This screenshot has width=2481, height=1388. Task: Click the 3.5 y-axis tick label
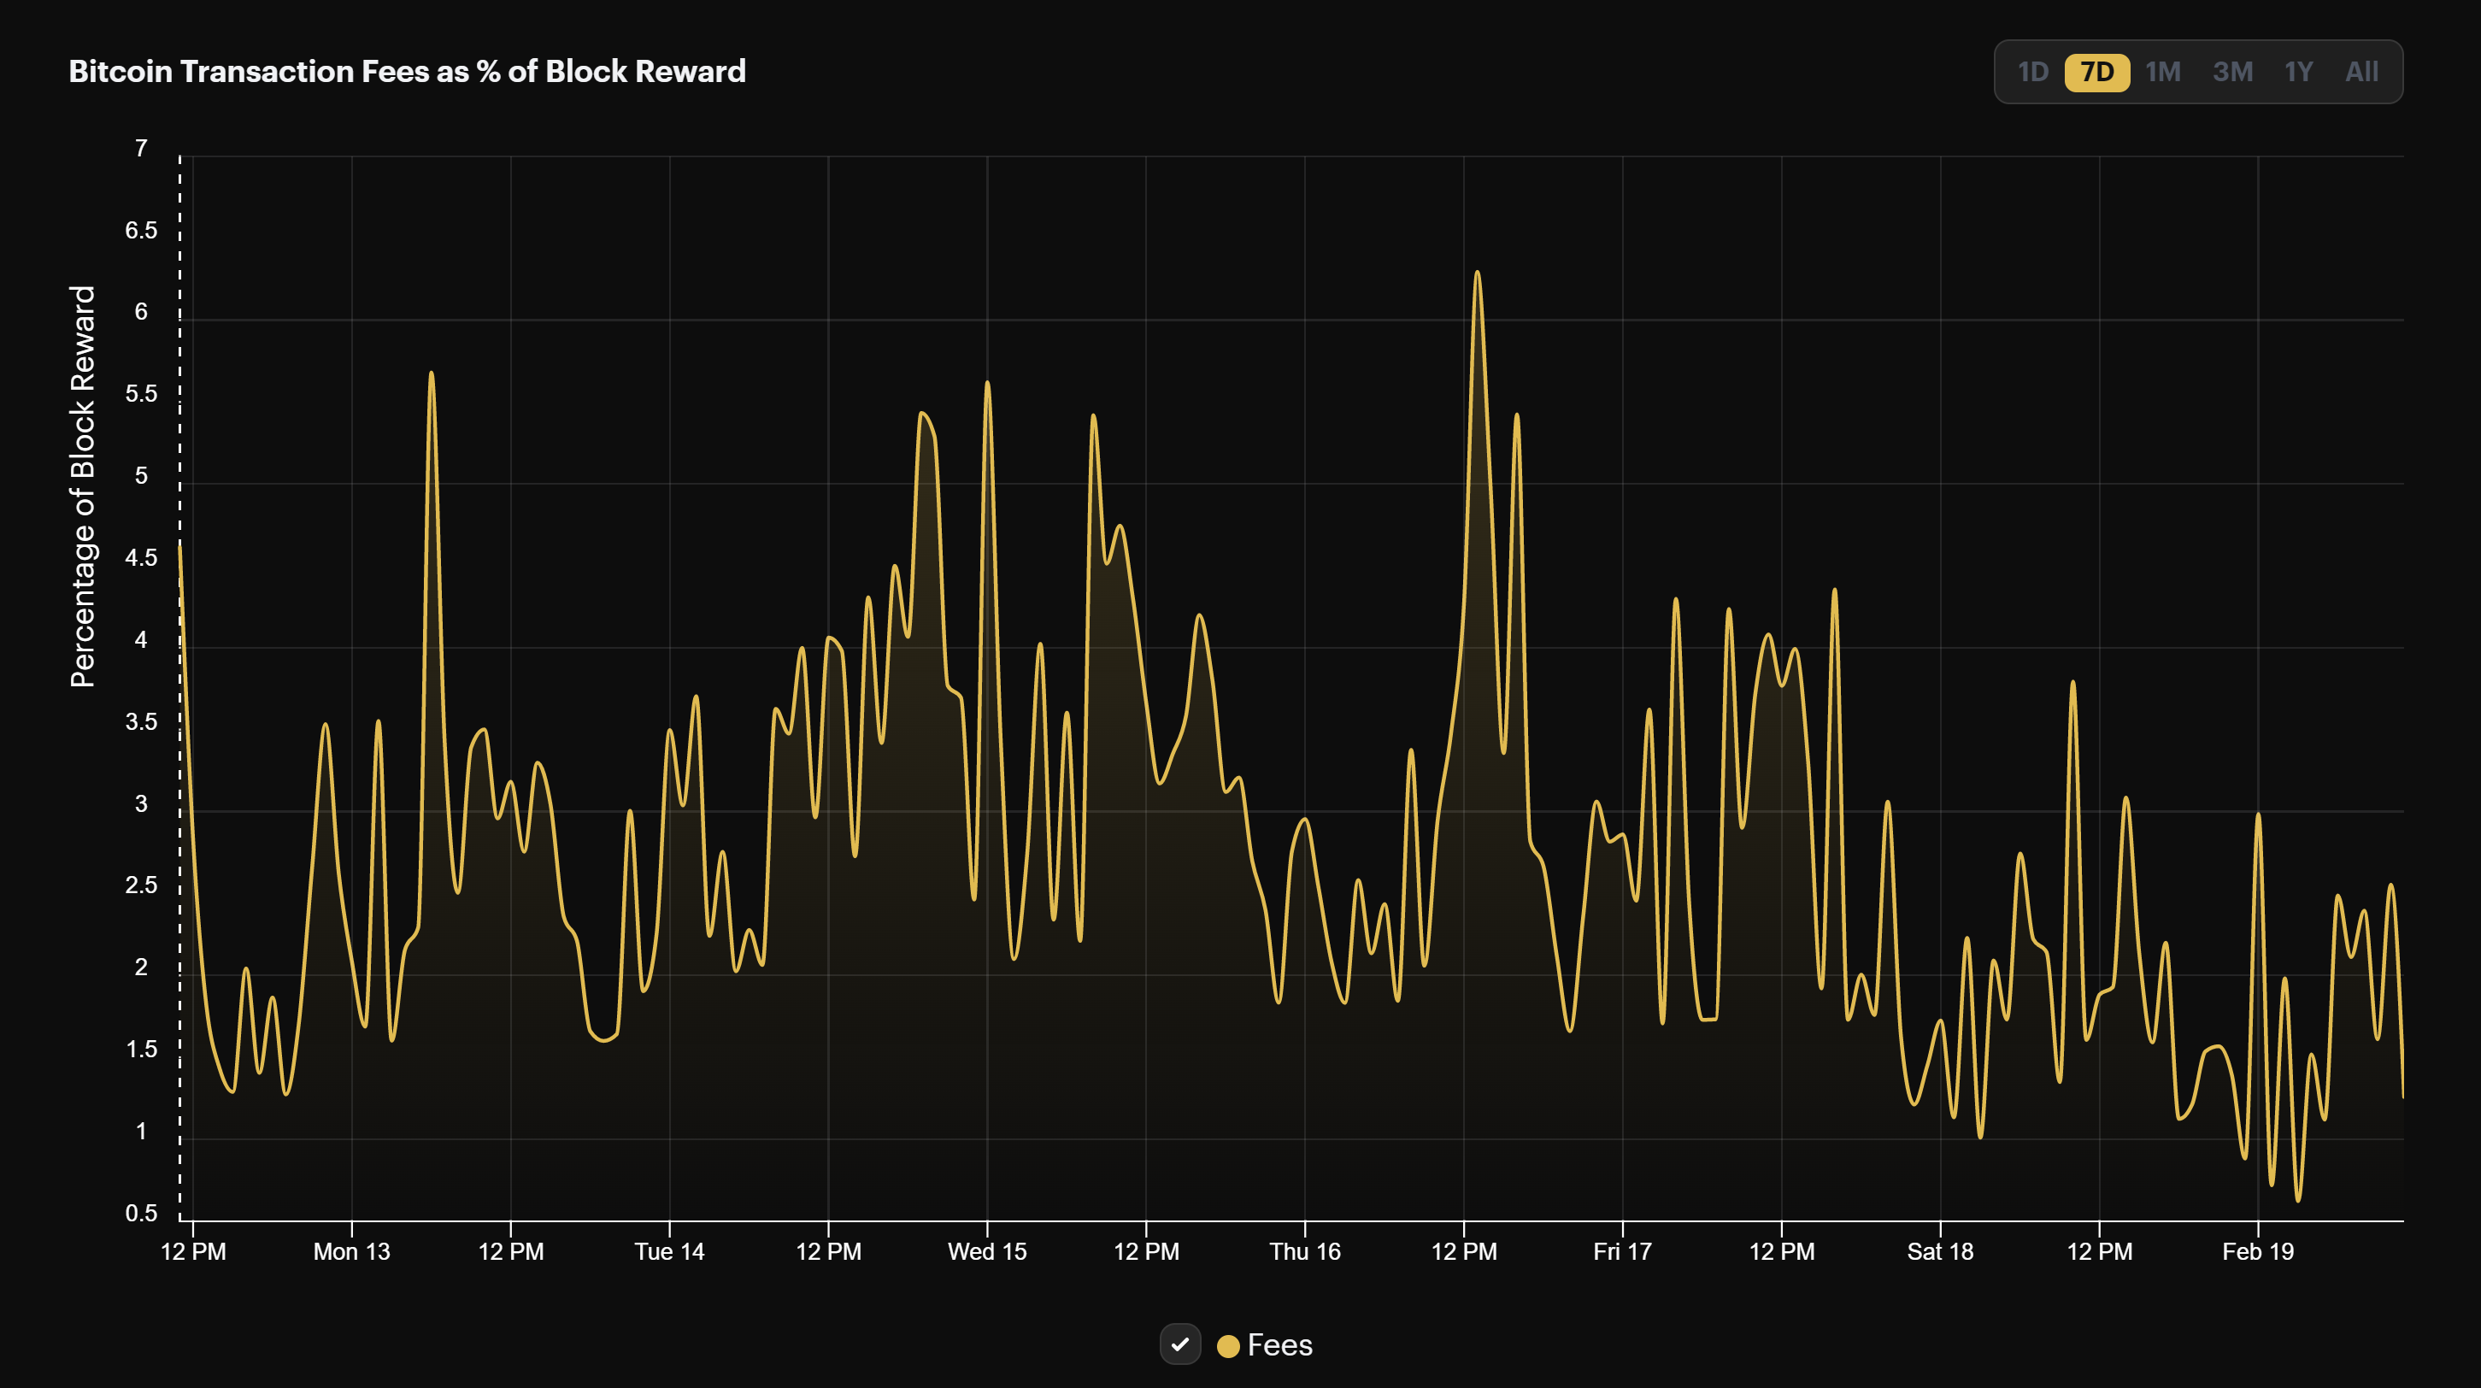[x=142, y=721]
